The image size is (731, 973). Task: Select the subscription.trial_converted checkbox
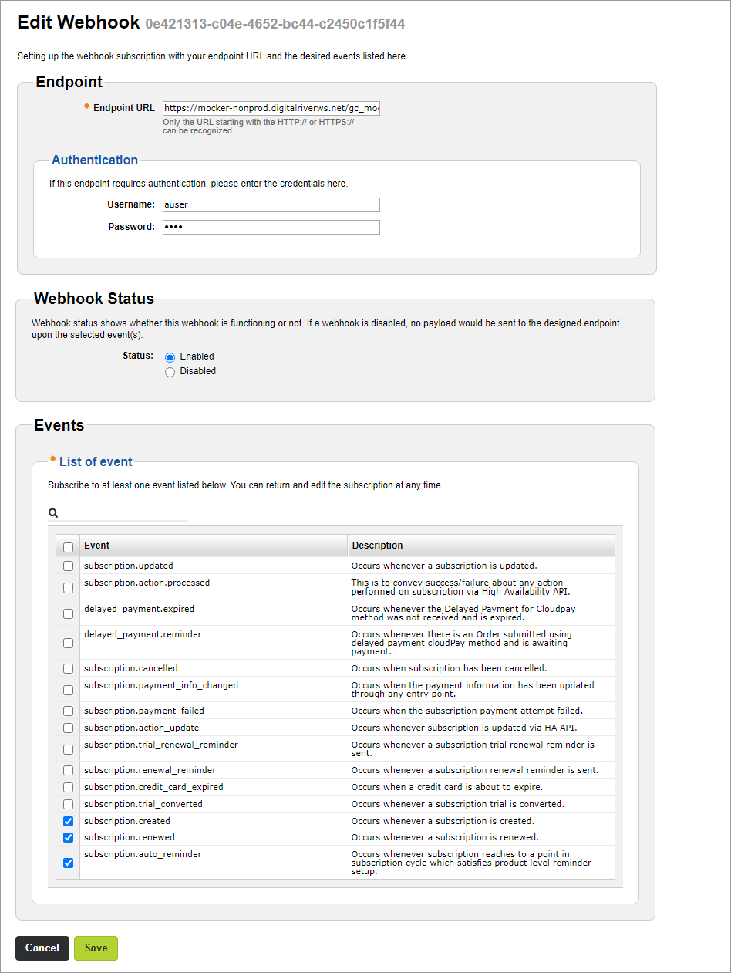click(69, 804)
